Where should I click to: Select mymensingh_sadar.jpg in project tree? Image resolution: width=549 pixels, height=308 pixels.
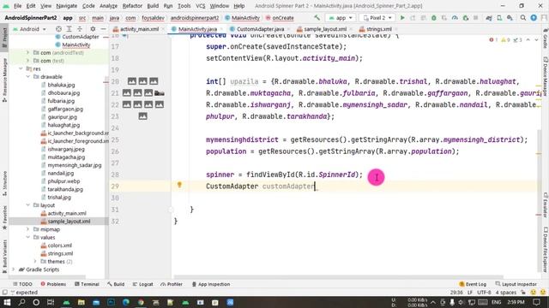click(x=75, y=165)
